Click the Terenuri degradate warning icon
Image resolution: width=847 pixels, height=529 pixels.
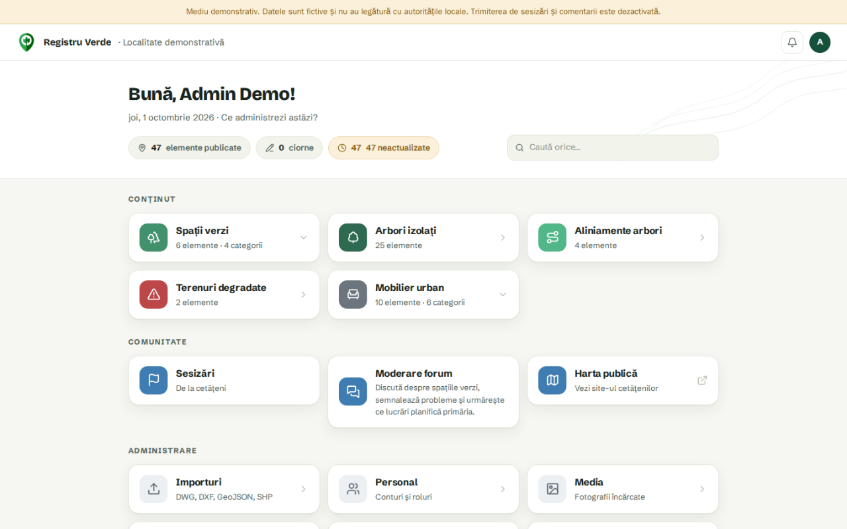coord(154,294)
